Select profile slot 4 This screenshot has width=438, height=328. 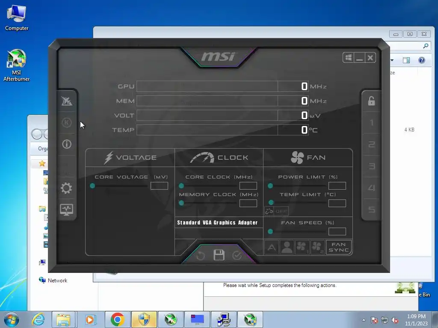tap(371, 188)
